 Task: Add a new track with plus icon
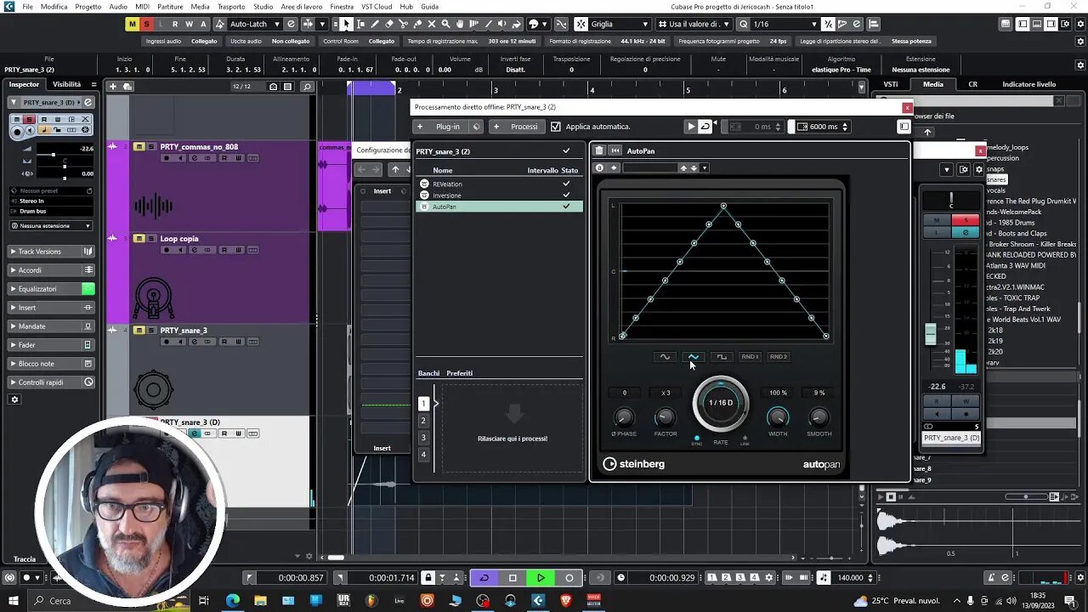[112, 86]
